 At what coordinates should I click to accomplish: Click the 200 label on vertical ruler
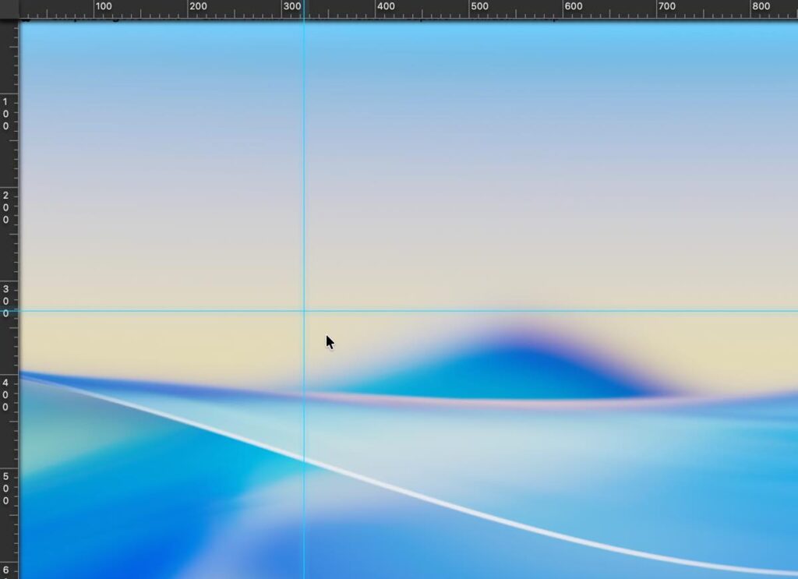[x=6, y=207]
